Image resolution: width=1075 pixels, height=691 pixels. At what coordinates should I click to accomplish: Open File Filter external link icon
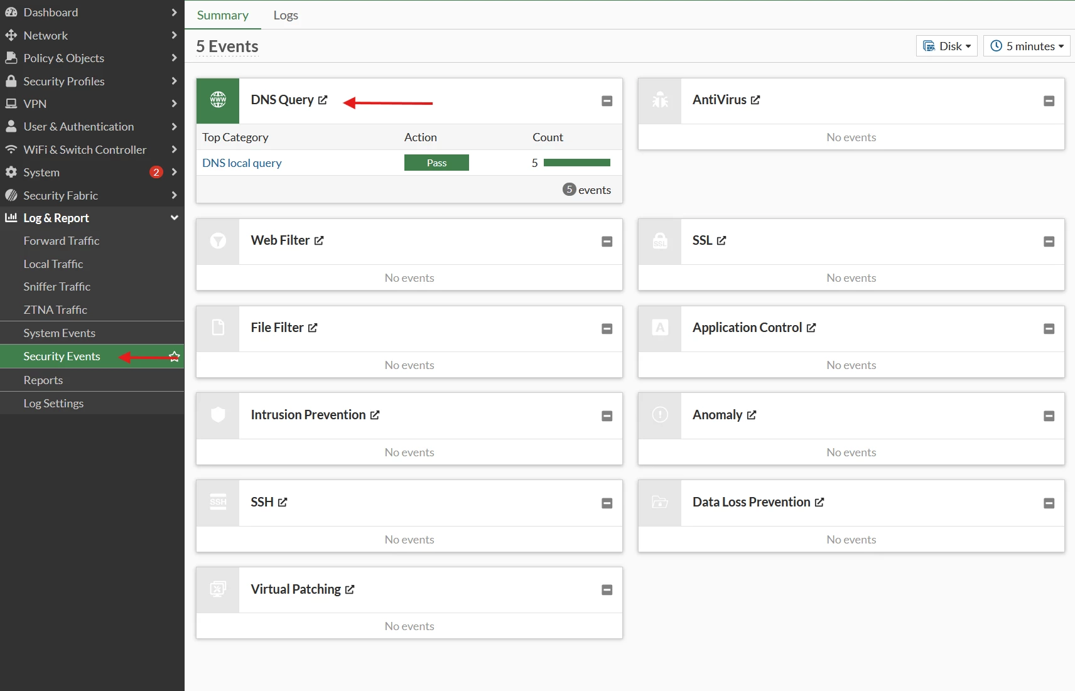point(313,328)
